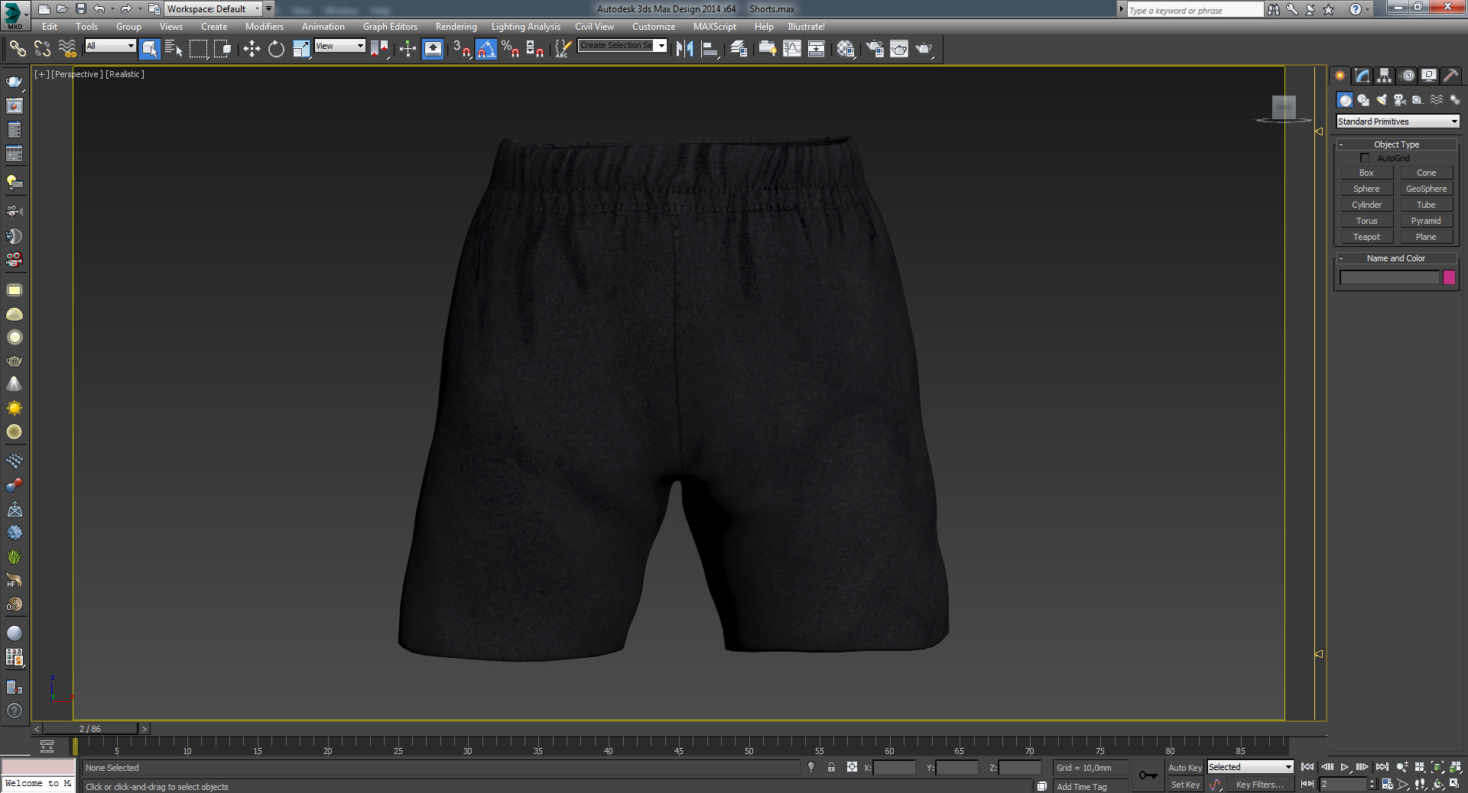Image resolution: width=1468 pixels, height=793 pixels.
Task: Open the Standard Primitives dropdown
Action: coord(1396,121)
